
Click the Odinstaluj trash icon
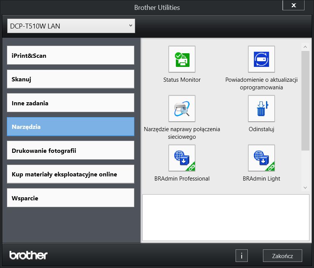(261, 109)
